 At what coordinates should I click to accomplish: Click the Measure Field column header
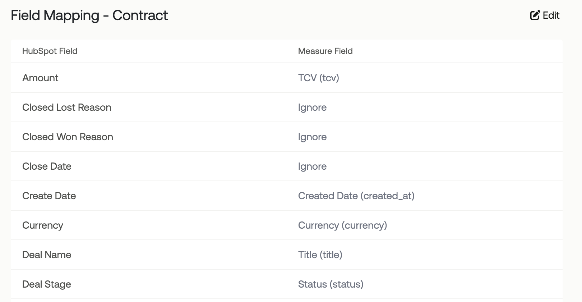[x=325, y=51]
